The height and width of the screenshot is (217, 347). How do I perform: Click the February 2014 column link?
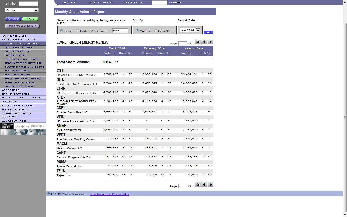click(154, 48)
